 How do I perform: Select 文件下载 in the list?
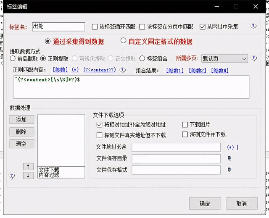pyautogui.click(x=49, y=169)
